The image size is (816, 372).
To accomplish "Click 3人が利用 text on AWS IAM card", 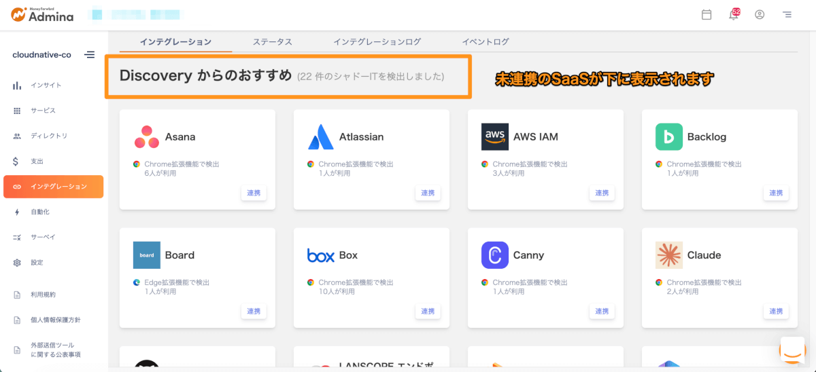I will pos(509,173).
